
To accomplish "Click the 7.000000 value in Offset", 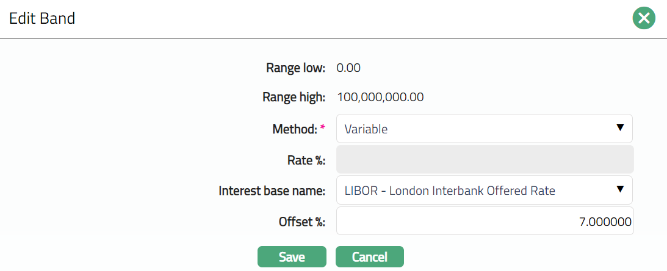I will (x=605, y=222).
